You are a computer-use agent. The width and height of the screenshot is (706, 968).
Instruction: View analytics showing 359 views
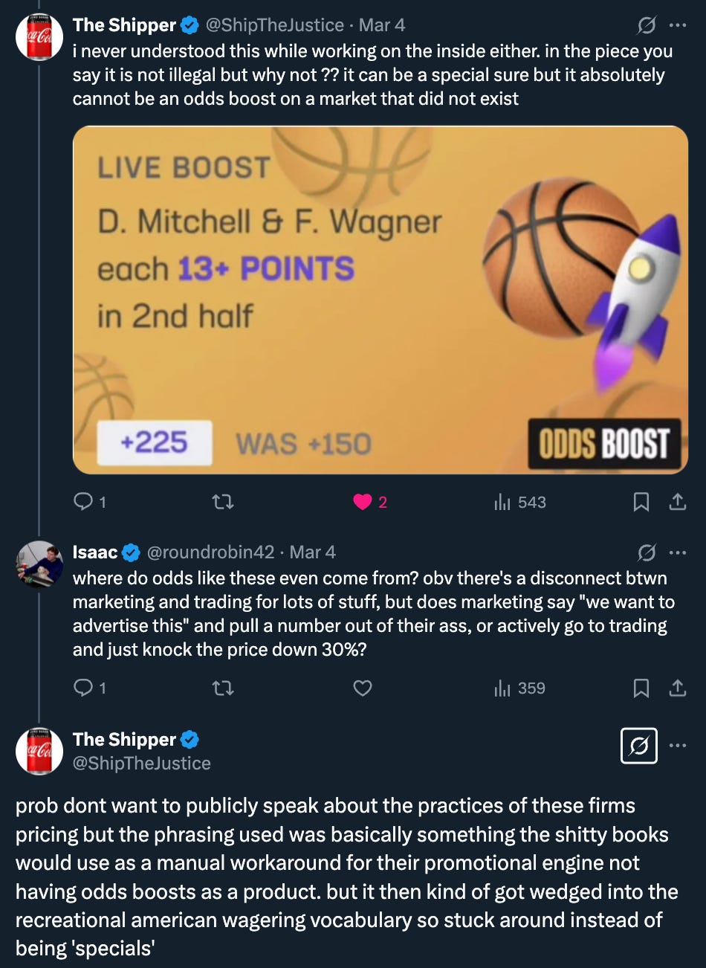pyautogui.click(x=519, y=688)
